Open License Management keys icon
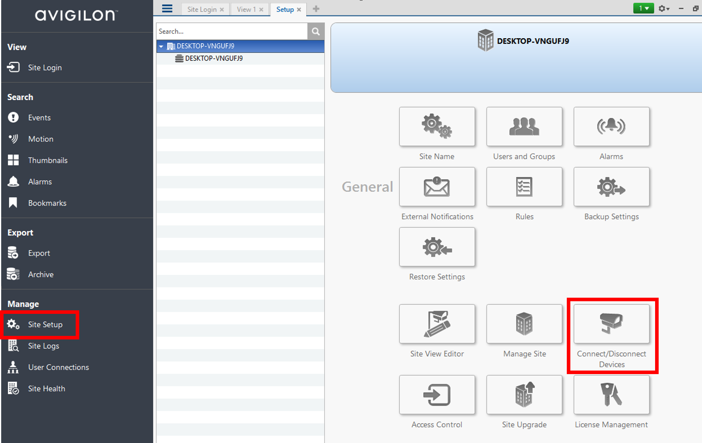 pyautogui.click(x=611, y=395)
